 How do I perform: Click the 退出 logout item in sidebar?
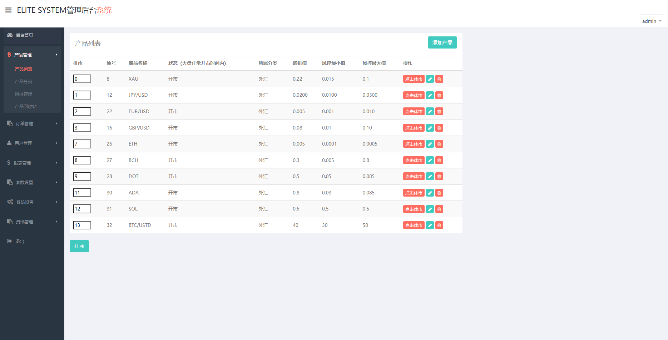coord(20,242)
